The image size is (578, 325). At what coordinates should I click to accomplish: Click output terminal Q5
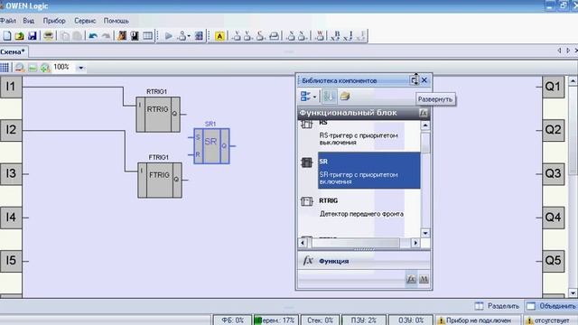(x=553, y=261)
